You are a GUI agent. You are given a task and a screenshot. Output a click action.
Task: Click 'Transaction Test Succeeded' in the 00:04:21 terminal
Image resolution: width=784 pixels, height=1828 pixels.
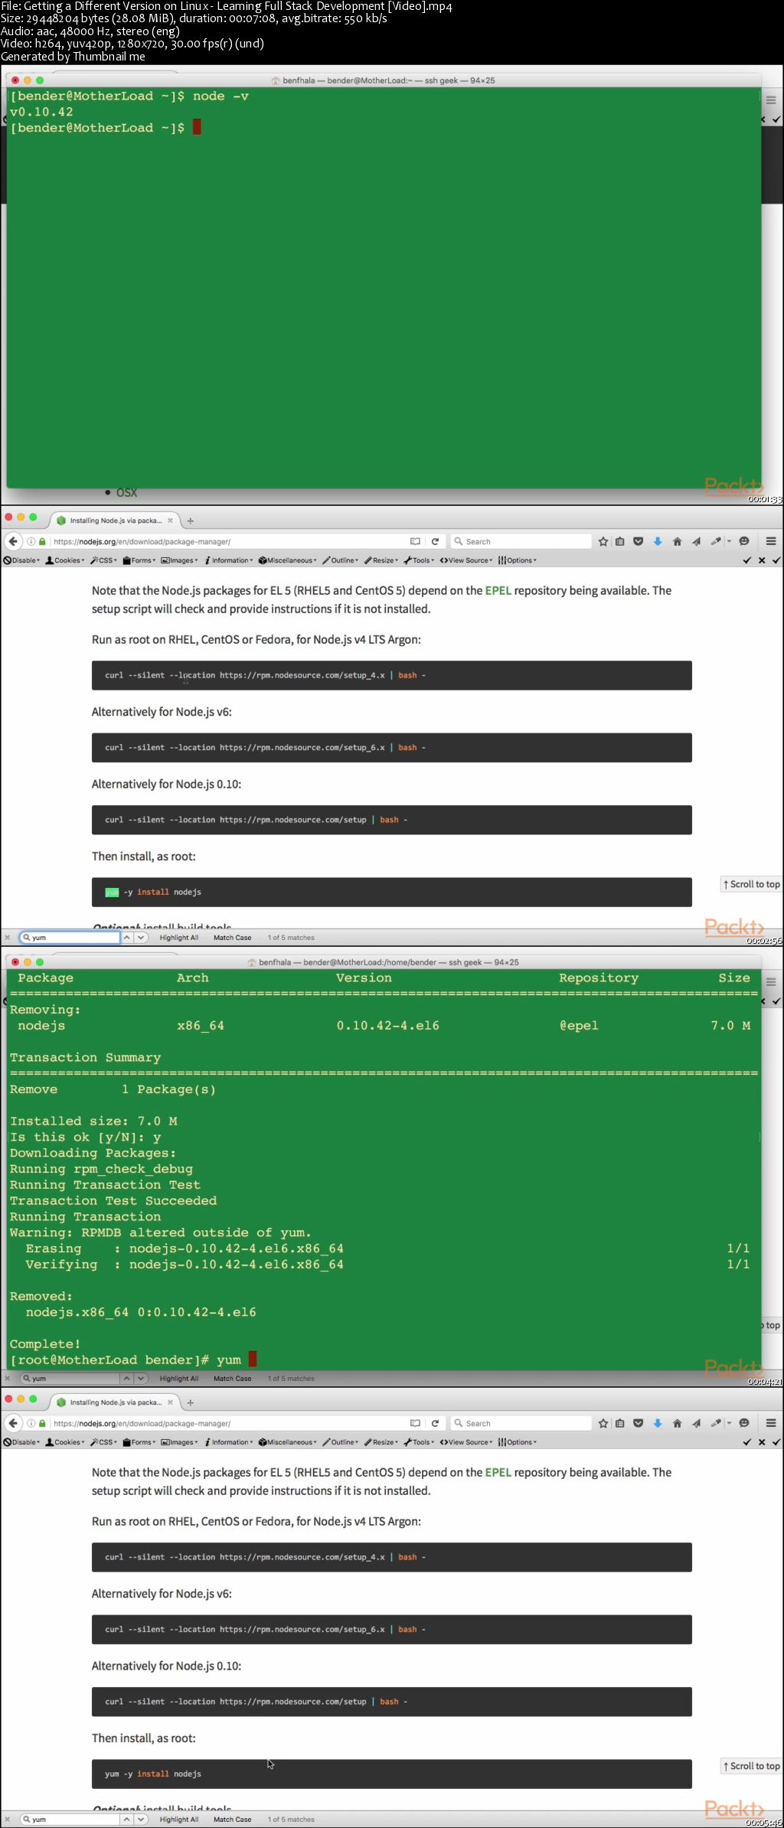point(113,1200)
